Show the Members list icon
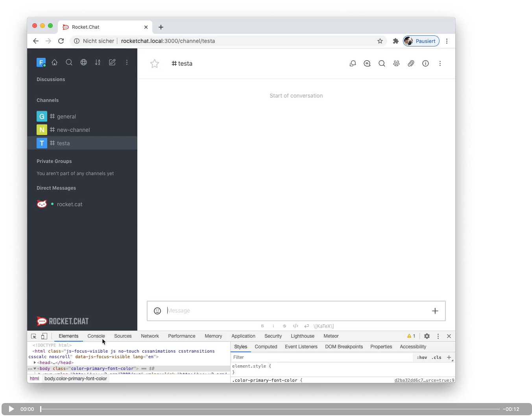The width and height of the screenshot is (532, 416). [x=396, y=63]
